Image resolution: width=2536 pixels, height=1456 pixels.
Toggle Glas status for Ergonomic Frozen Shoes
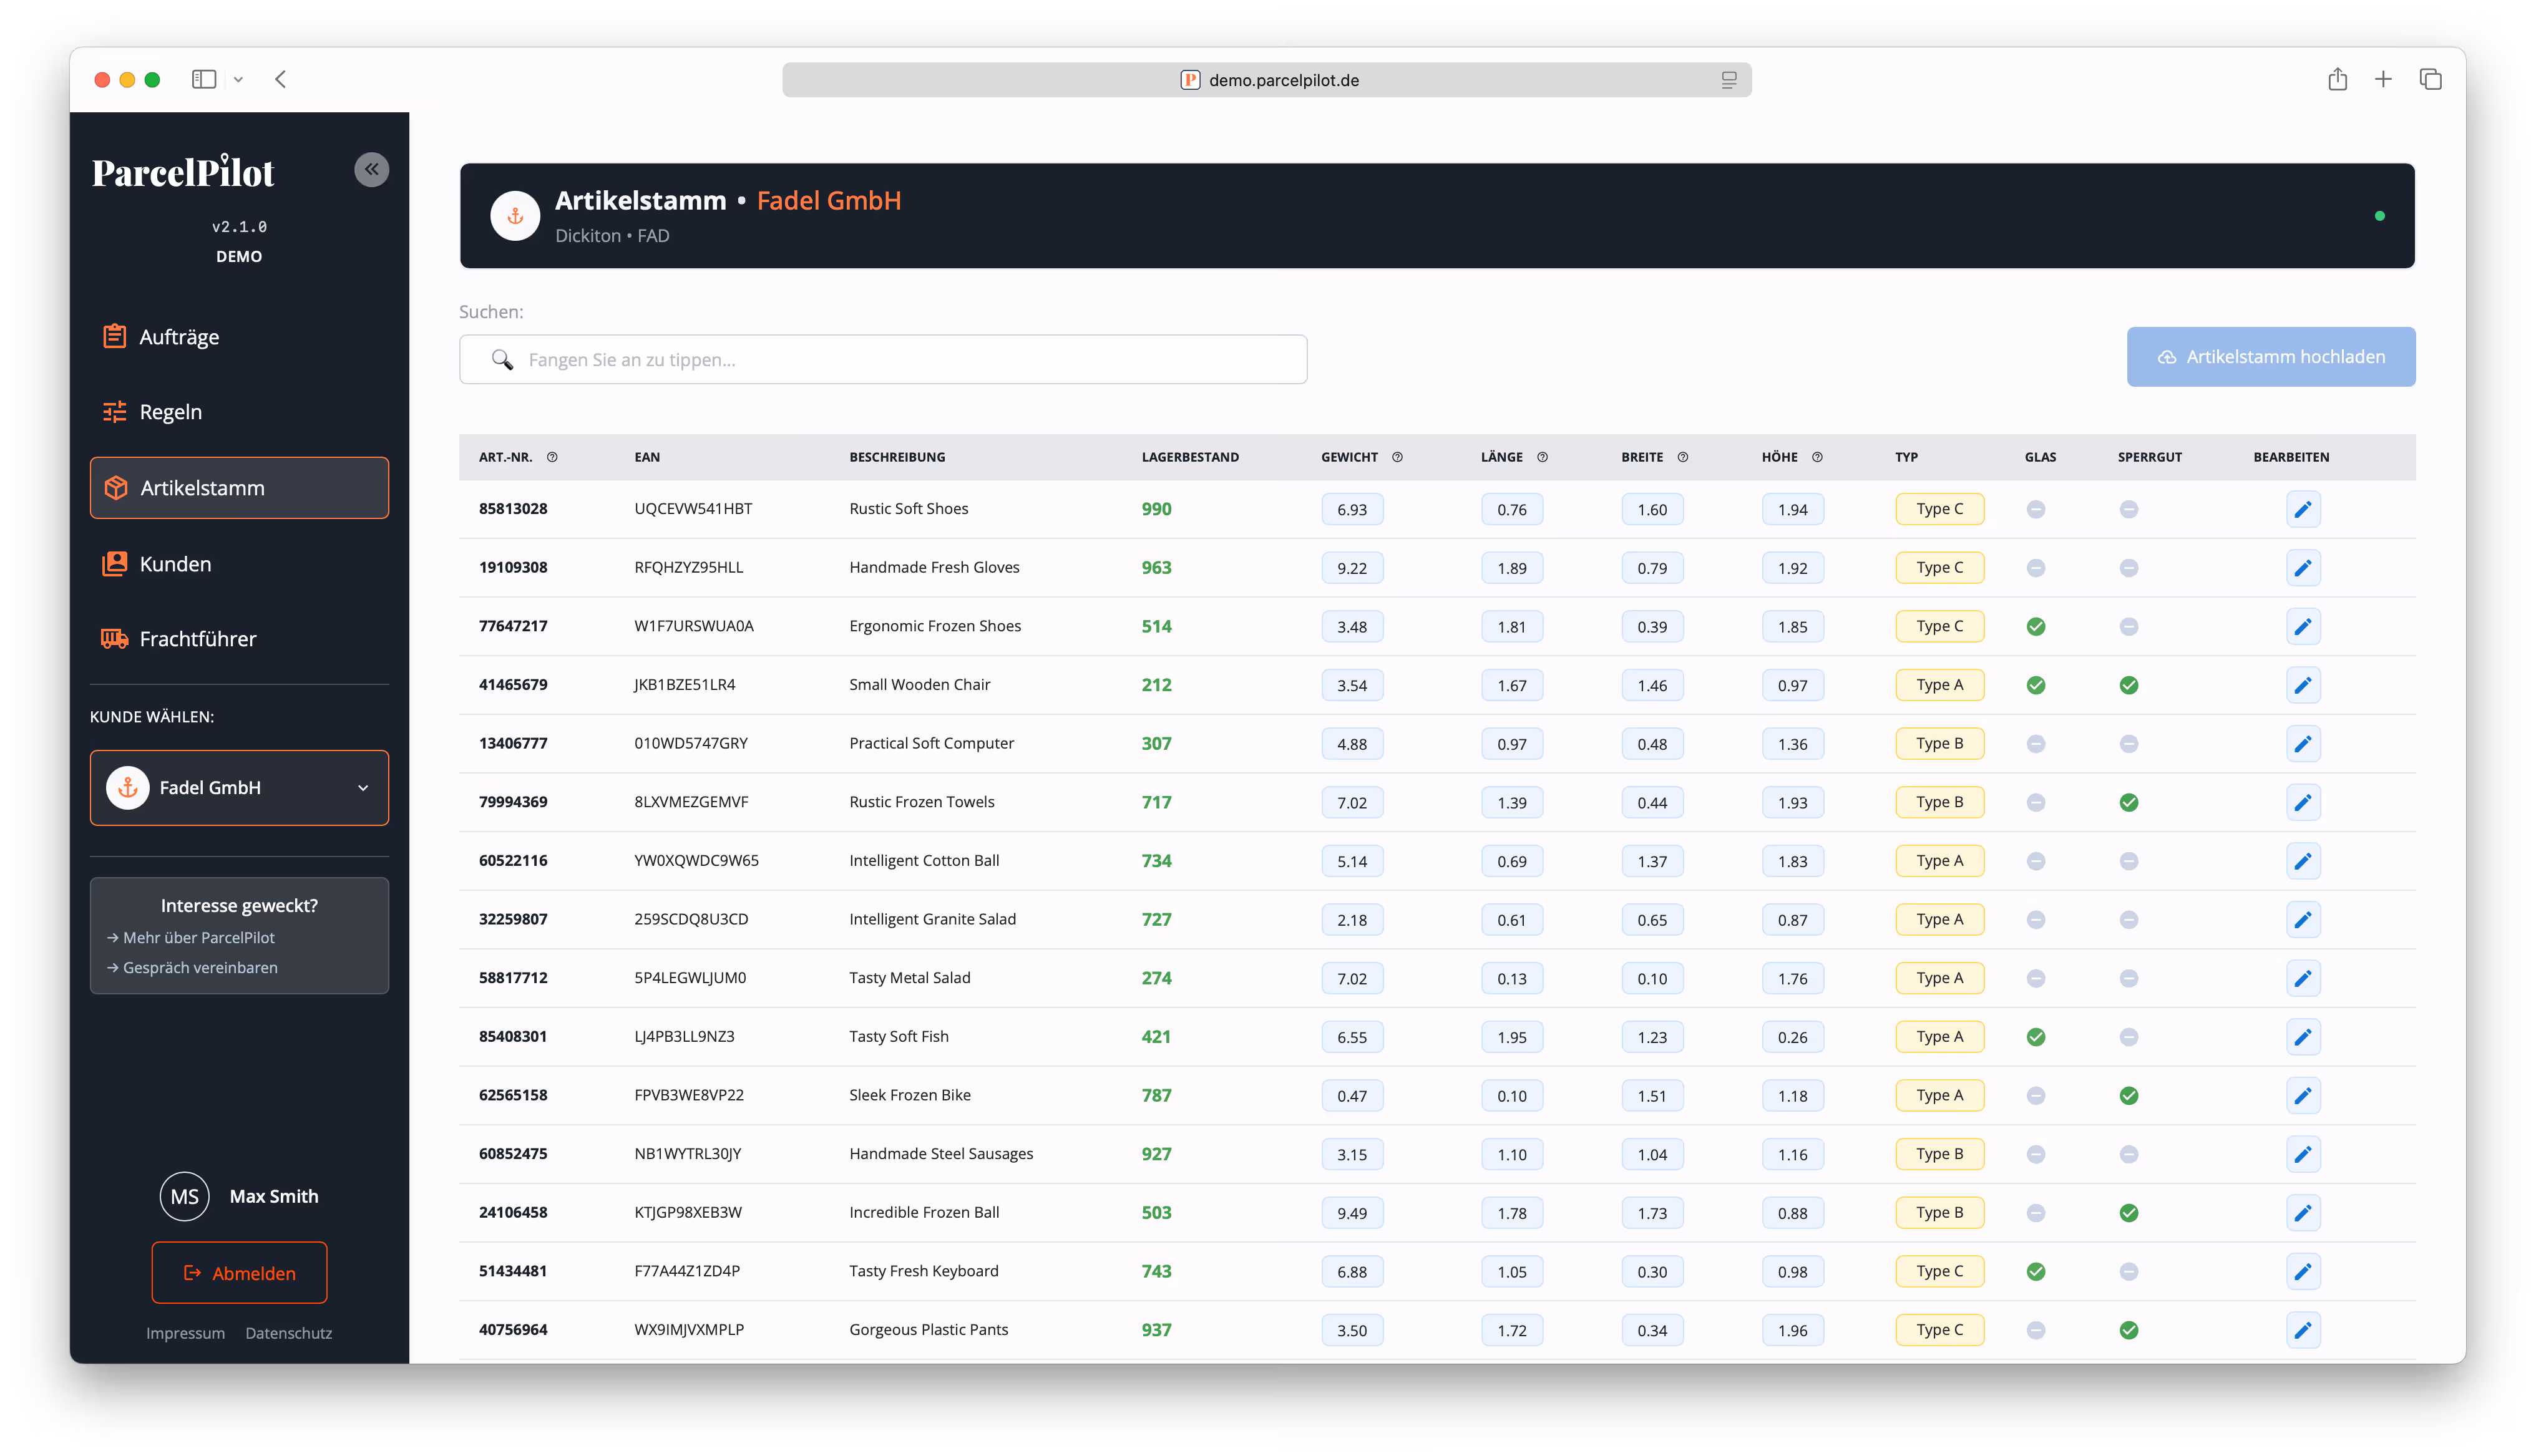tap(2035, 627)
